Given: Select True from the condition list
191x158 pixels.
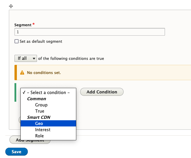Looking at the screenshot, I should pos(40,111).
